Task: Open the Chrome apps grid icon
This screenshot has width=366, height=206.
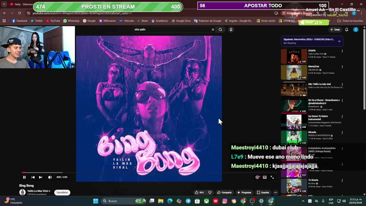Action: [x=4, y=21]
